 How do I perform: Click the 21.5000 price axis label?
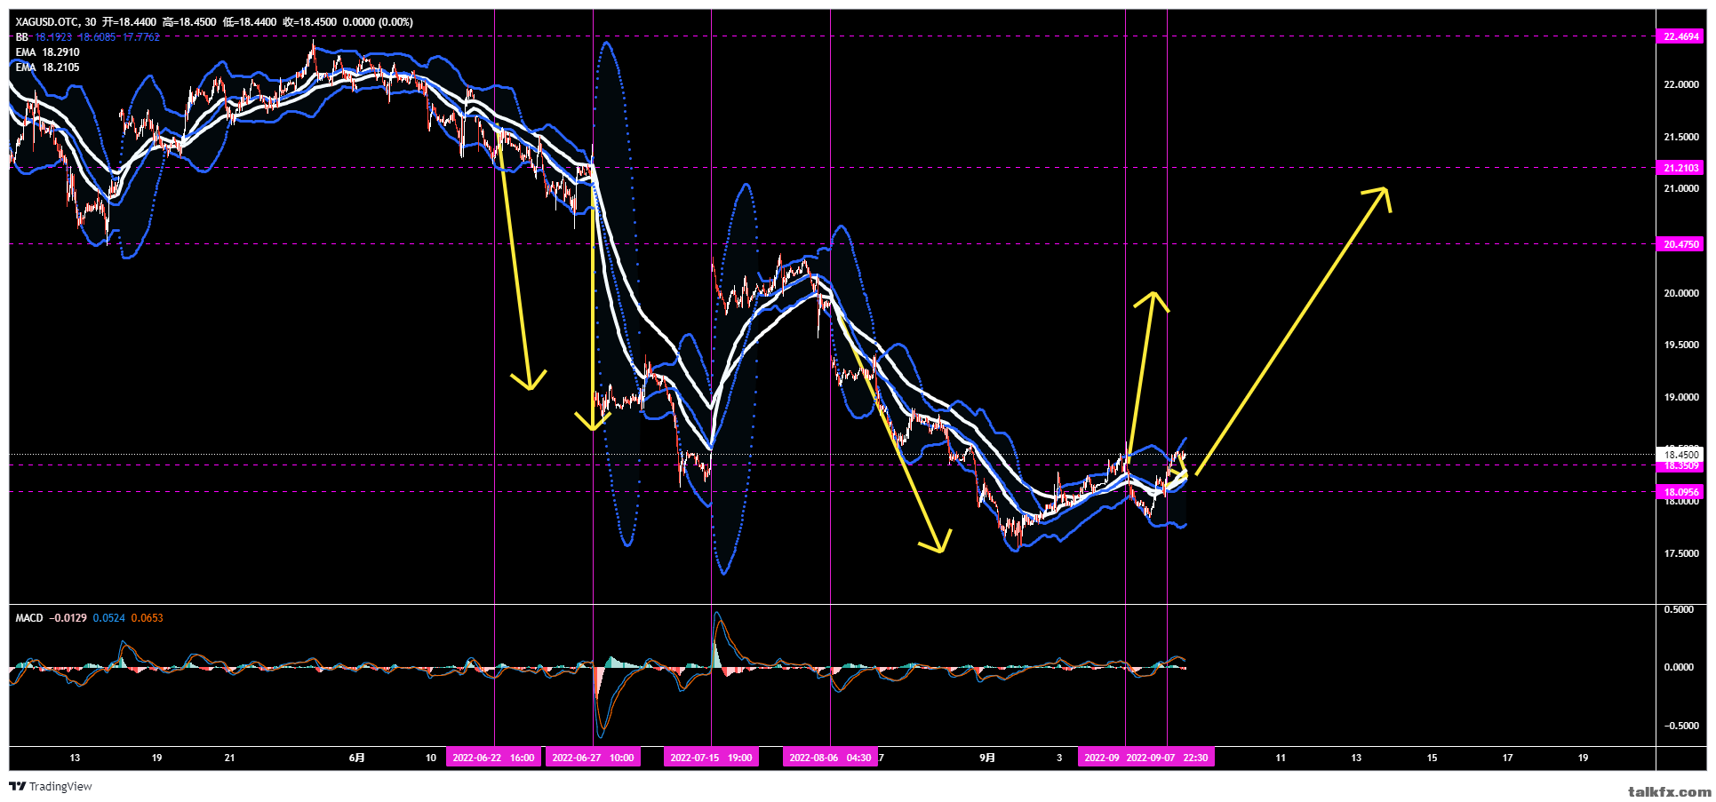(x=1681, y=137)
